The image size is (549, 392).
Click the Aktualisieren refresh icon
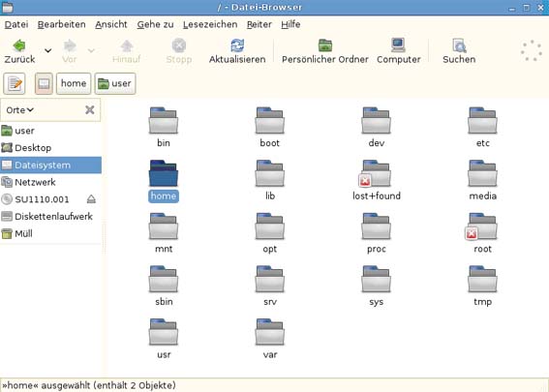(x=237, y=45)
